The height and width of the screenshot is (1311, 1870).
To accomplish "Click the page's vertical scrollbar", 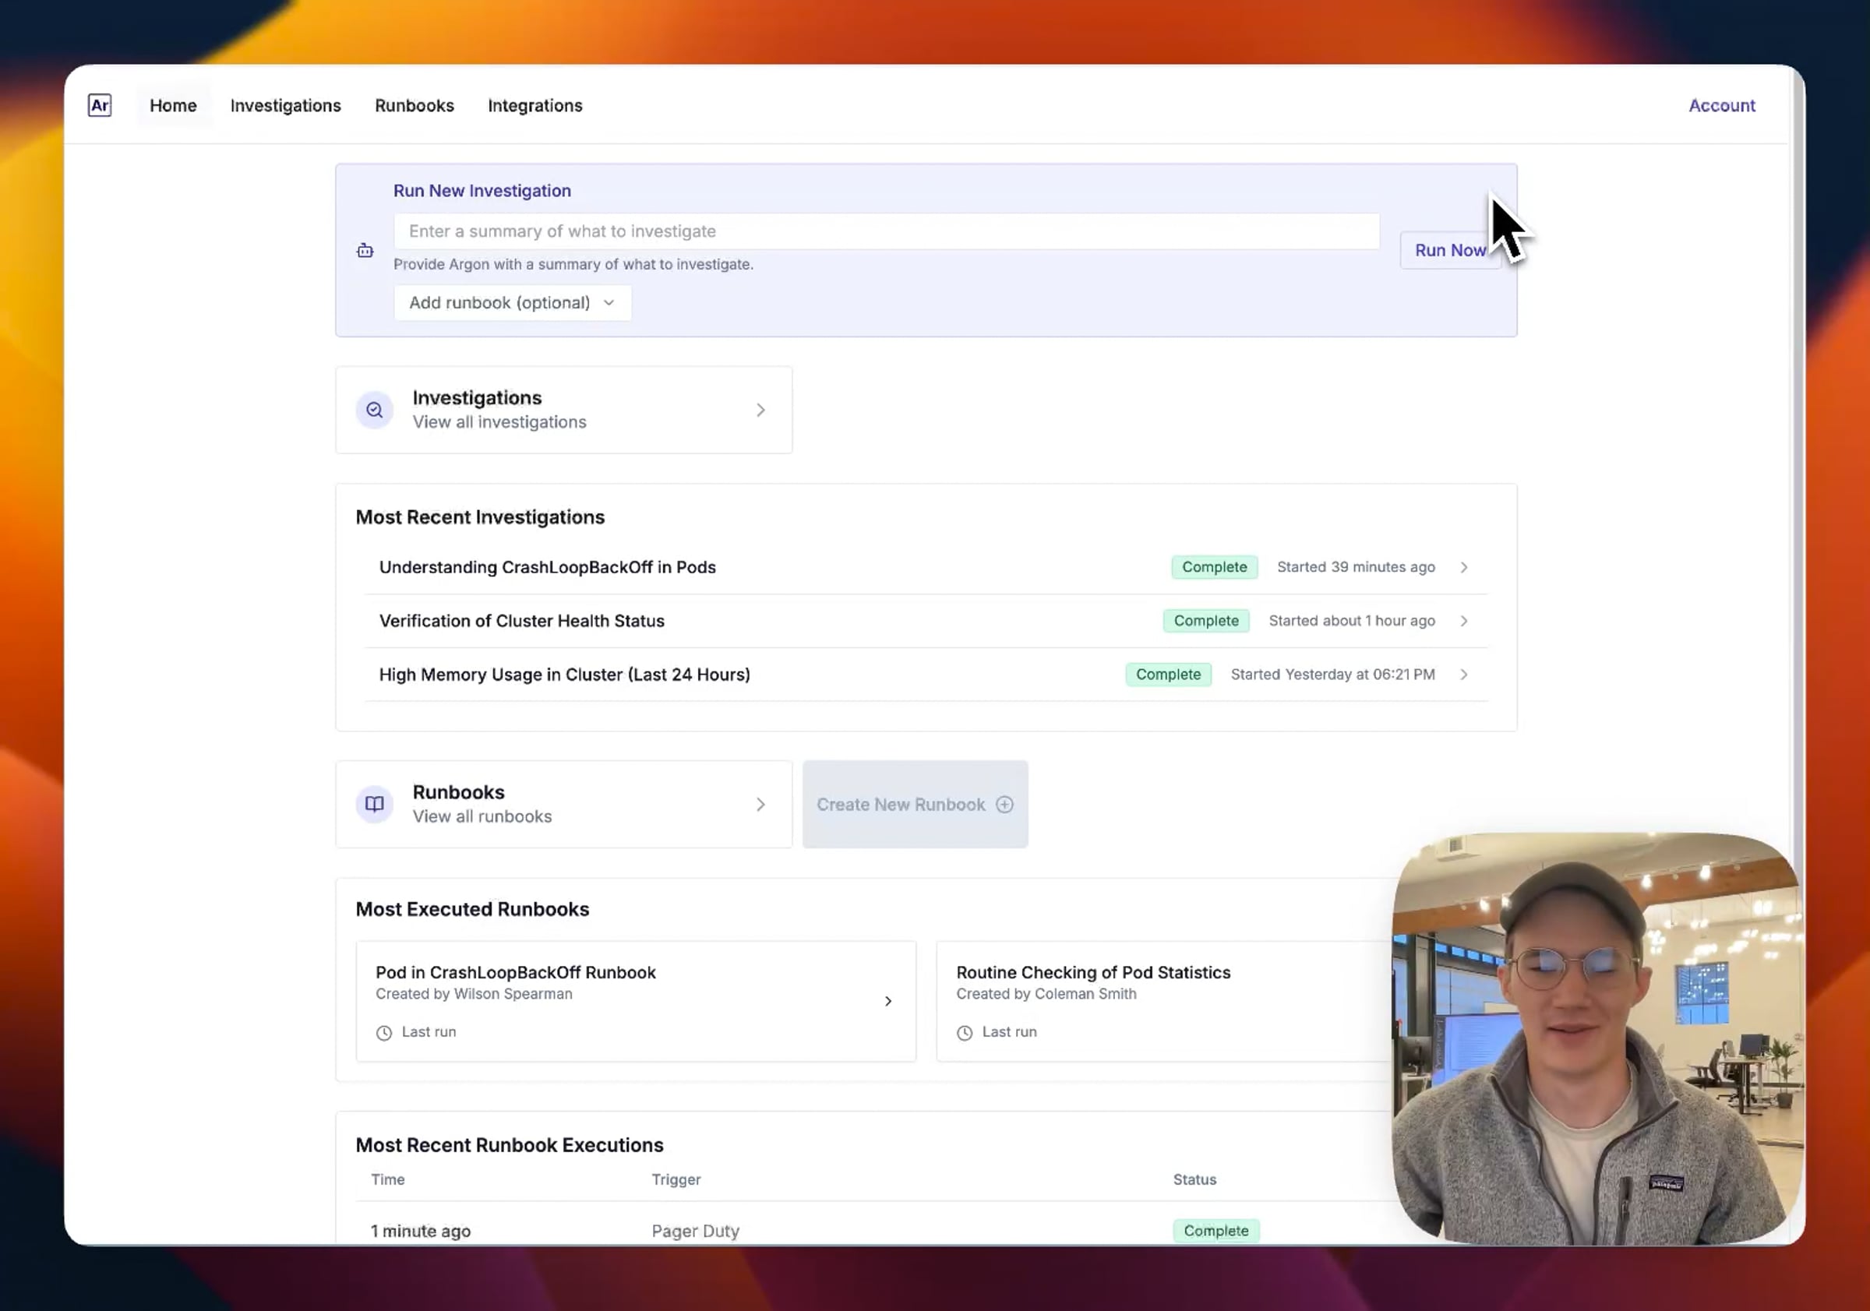I will point(1797,488).
